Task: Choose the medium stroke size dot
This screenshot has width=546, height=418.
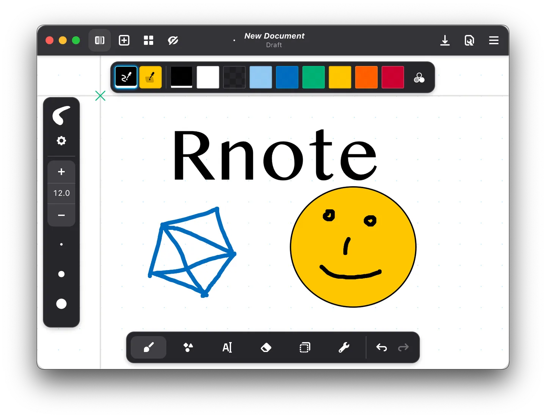Action: click(x=61, y=274)
